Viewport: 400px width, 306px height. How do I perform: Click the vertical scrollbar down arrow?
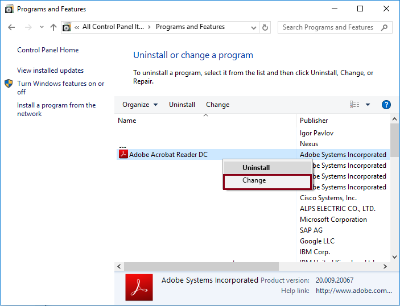pyautogui.click(x=394, y=257)
